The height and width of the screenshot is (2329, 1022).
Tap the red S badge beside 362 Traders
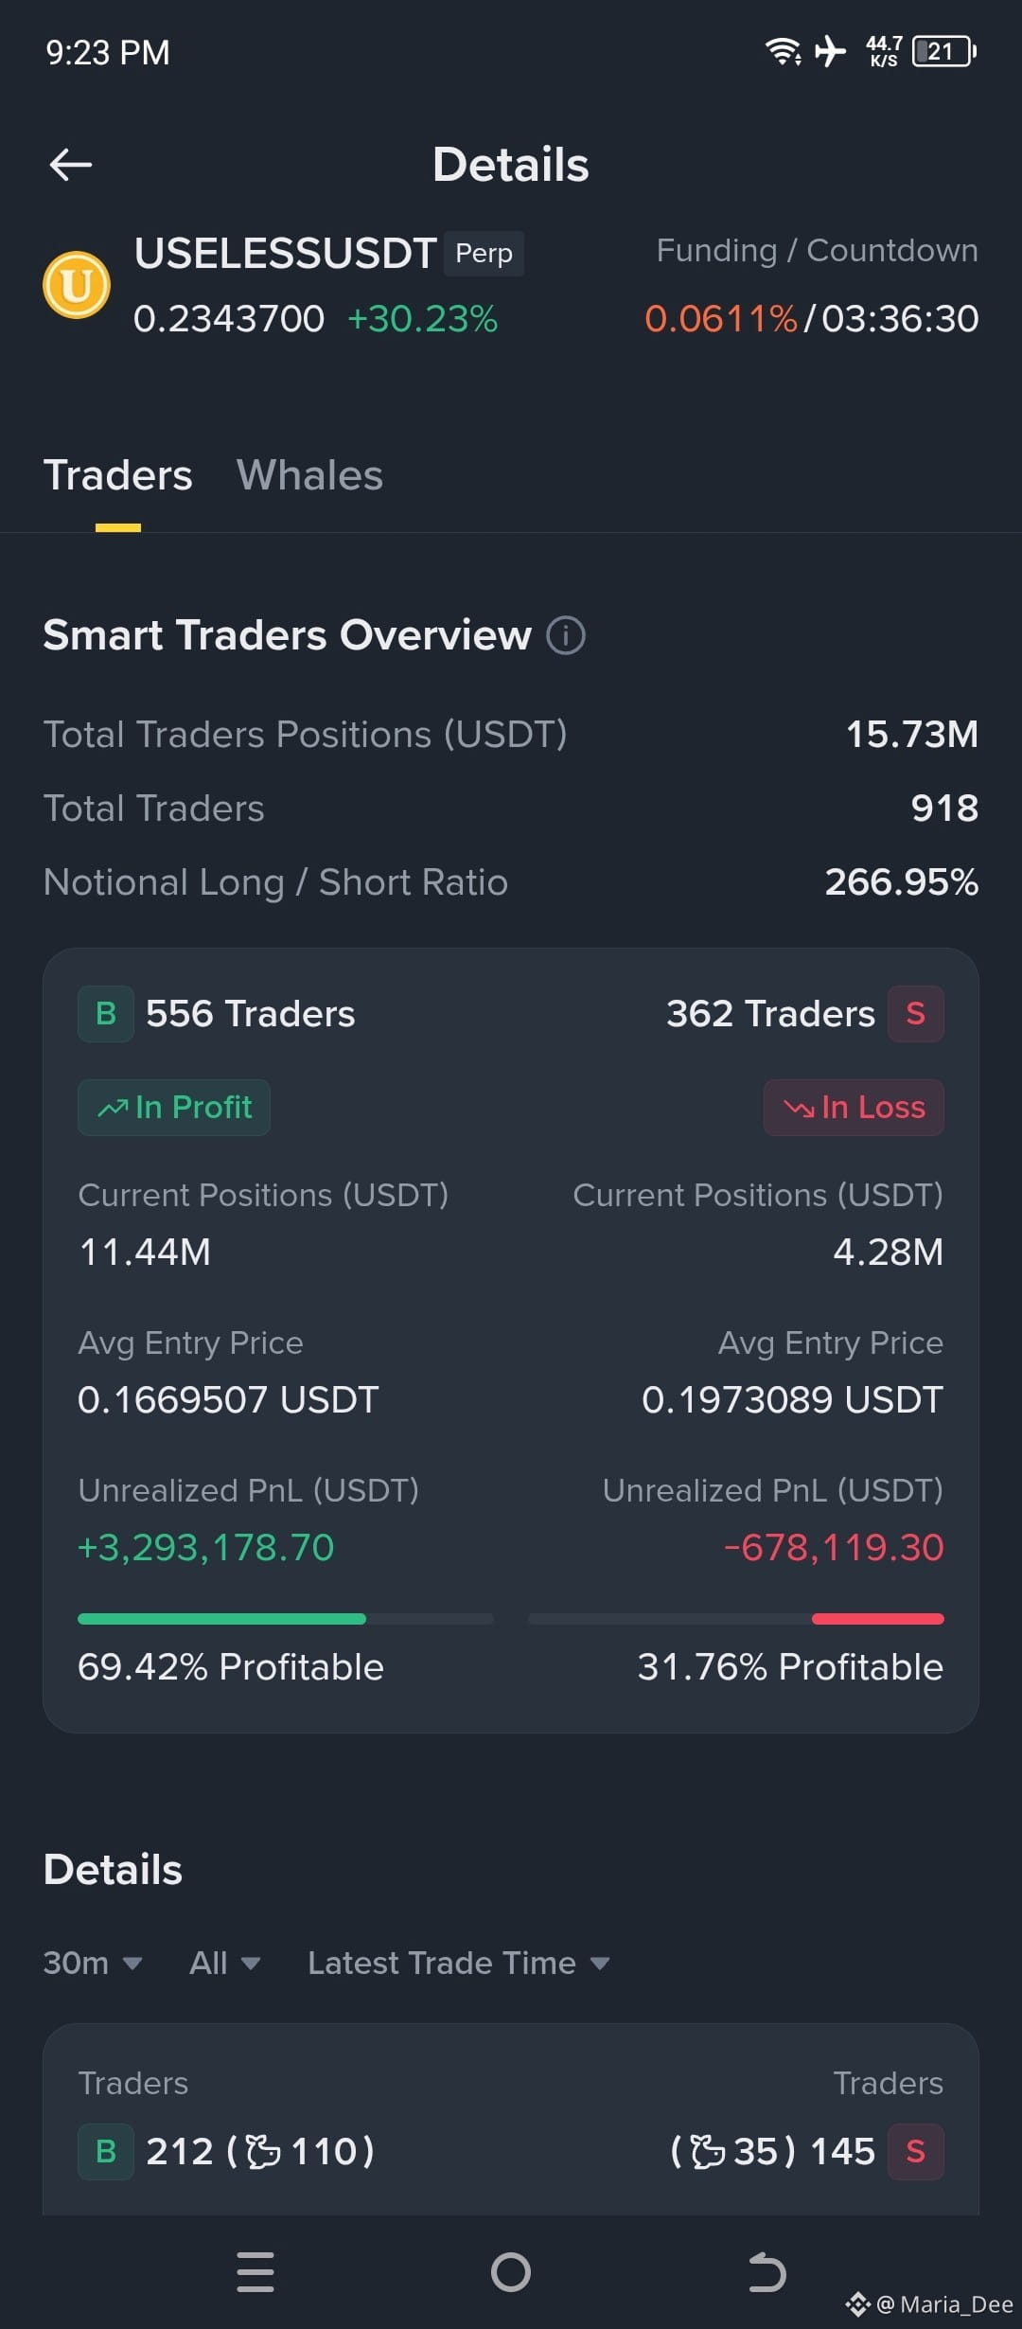click(x=915, y=1014)
